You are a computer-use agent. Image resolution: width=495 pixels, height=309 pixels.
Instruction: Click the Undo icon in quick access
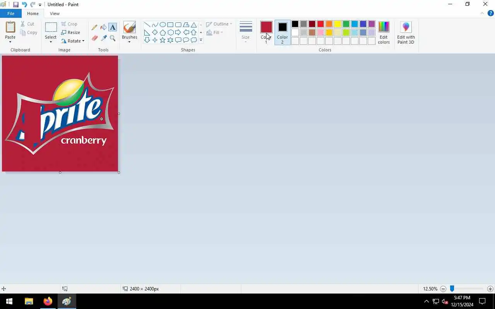(x=24, y=5)
